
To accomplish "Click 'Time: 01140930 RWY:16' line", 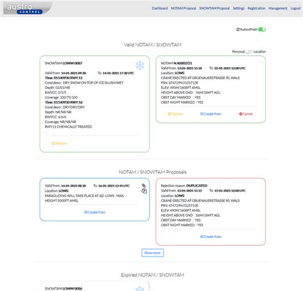I will [64, 102].
